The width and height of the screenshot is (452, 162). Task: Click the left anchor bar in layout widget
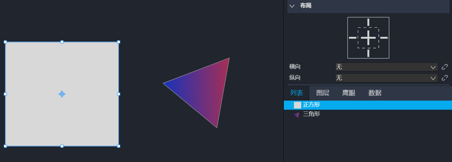(353, 38)
